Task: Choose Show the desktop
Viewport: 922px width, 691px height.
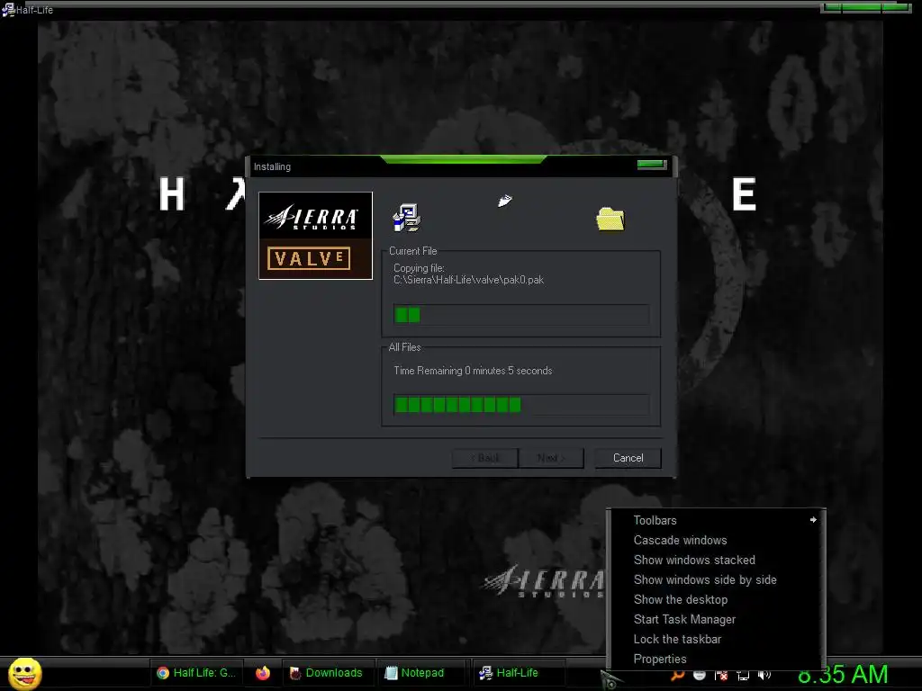Action: [716, 599]
